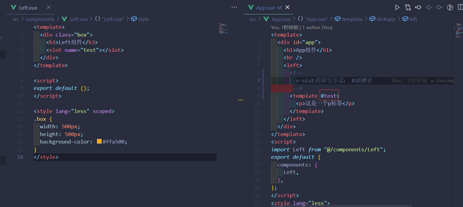463x207 pixels.
Task: Click the #ffa500 orange color swatch
Action: [99, 141]
